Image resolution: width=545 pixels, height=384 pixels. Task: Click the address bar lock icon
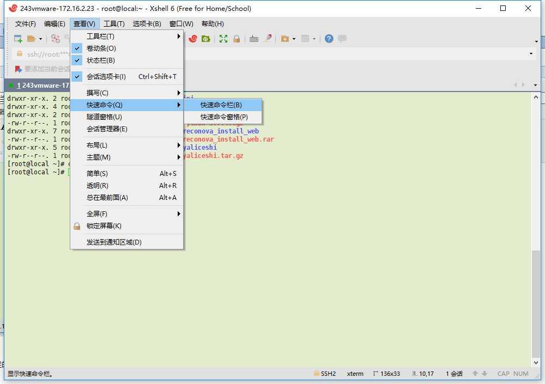20,54
